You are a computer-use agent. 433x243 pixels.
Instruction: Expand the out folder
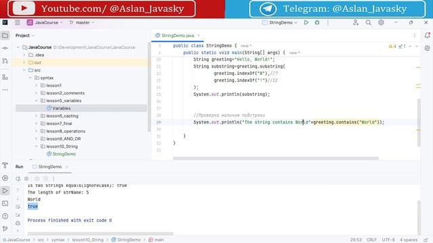point(24,63)
